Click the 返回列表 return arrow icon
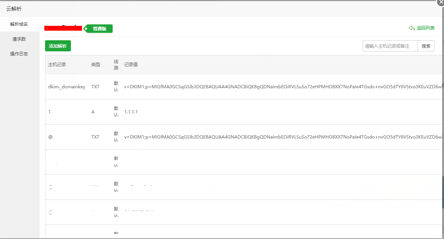This screenshot has width=444, height=239. click(x=412, y=28)
